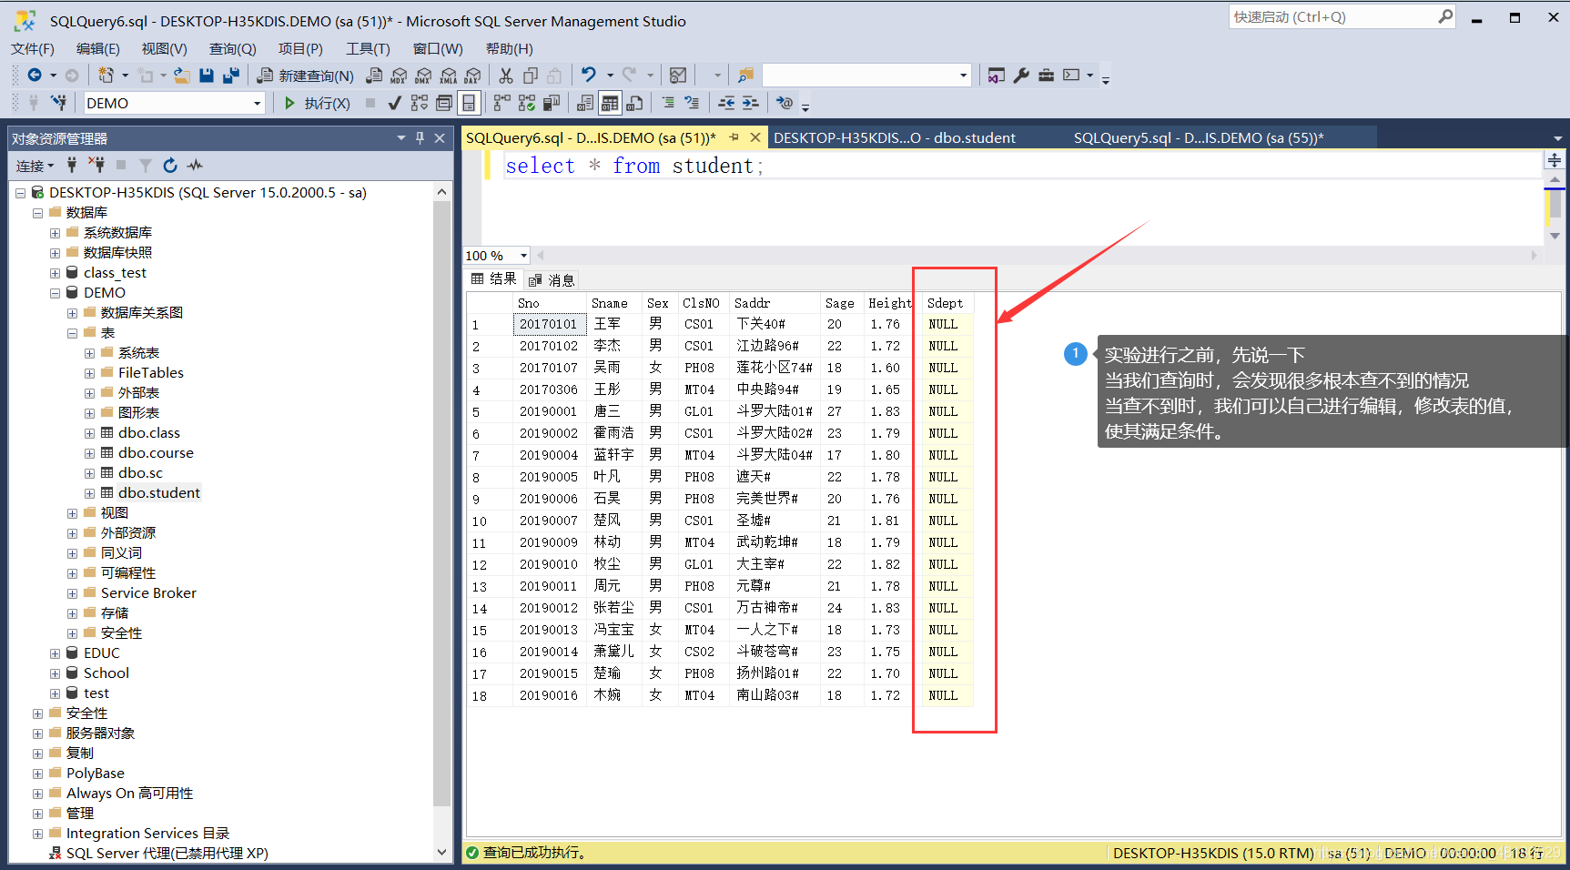Expand the EDUC database node
Screen dimensions: 1570x870
click(56, 653)
